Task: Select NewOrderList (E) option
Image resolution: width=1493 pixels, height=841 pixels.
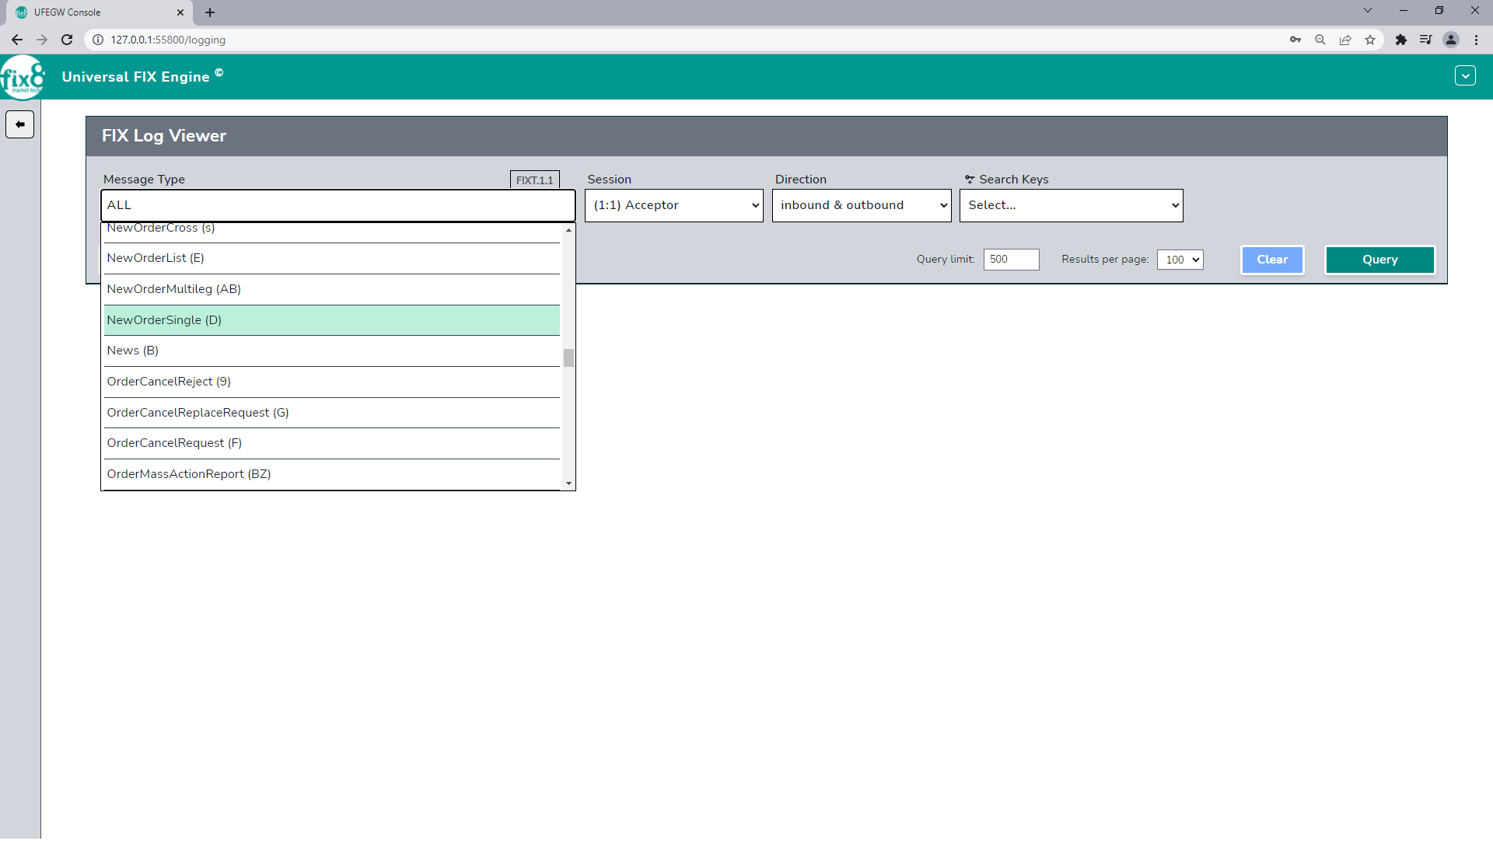Action: coord(332,258)
